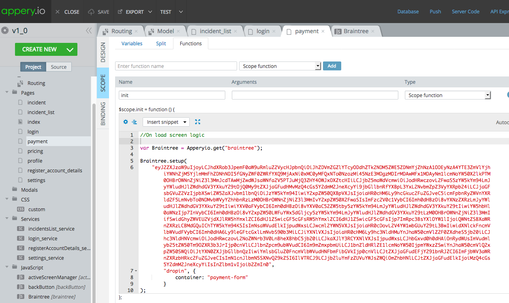Close the payment tab
This screenshot has height=303, width=509.
pyautogui.click(x=323, y=31)
